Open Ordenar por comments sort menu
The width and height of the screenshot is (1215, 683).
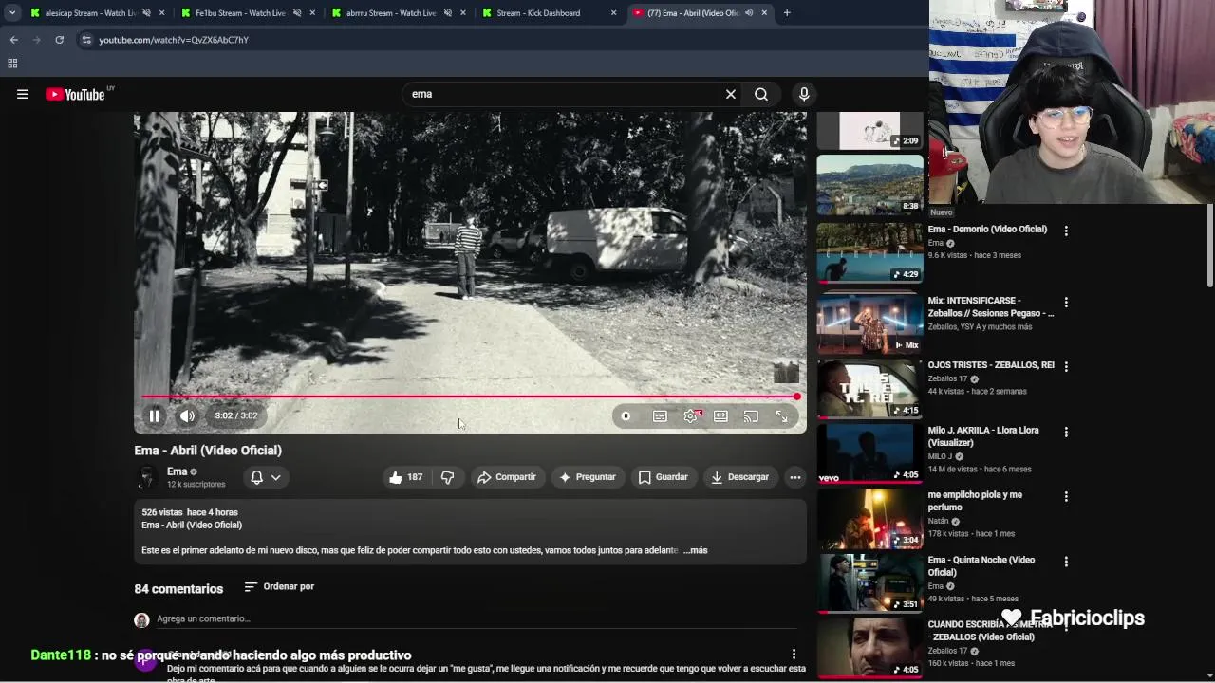(279, 587)
